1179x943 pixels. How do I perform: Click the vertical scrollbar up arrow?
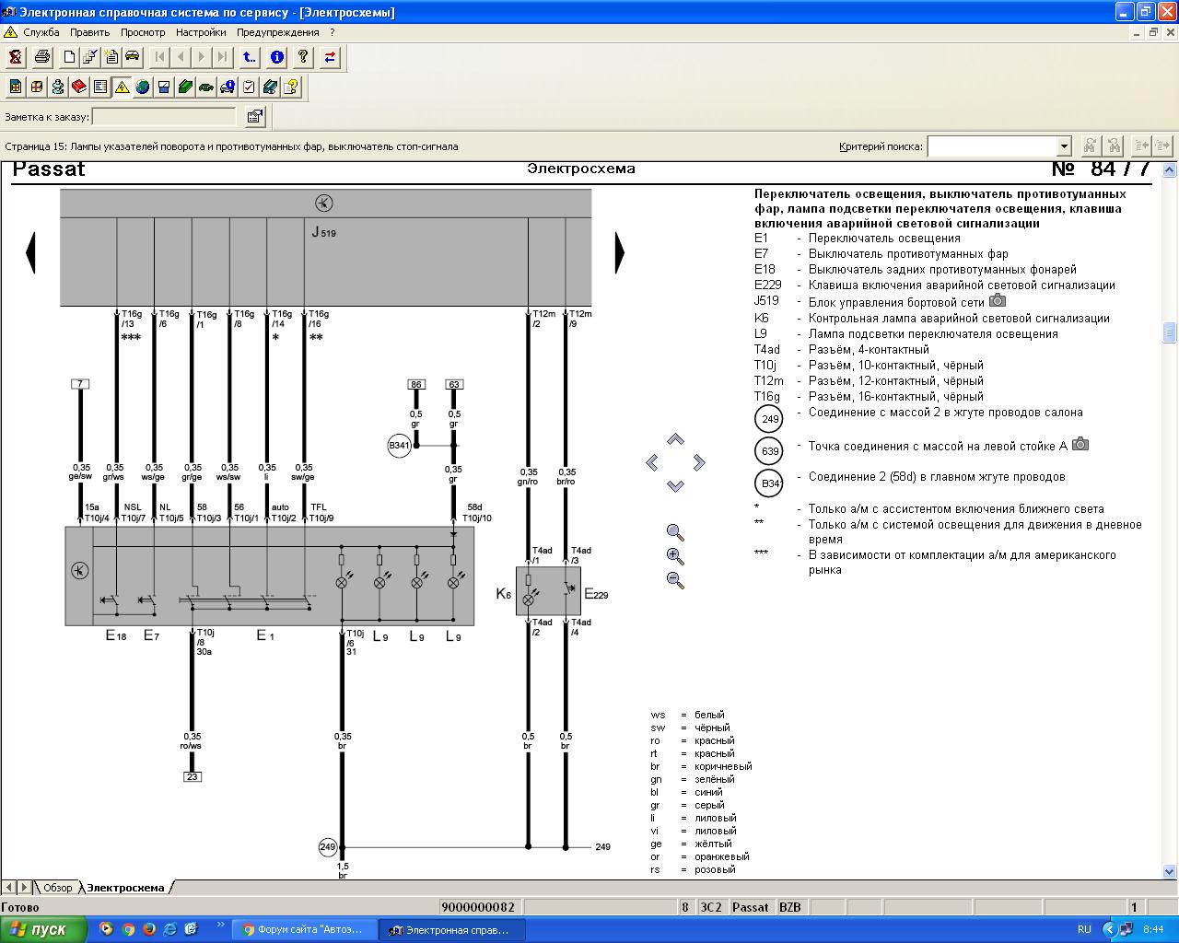click(1170, 169)
